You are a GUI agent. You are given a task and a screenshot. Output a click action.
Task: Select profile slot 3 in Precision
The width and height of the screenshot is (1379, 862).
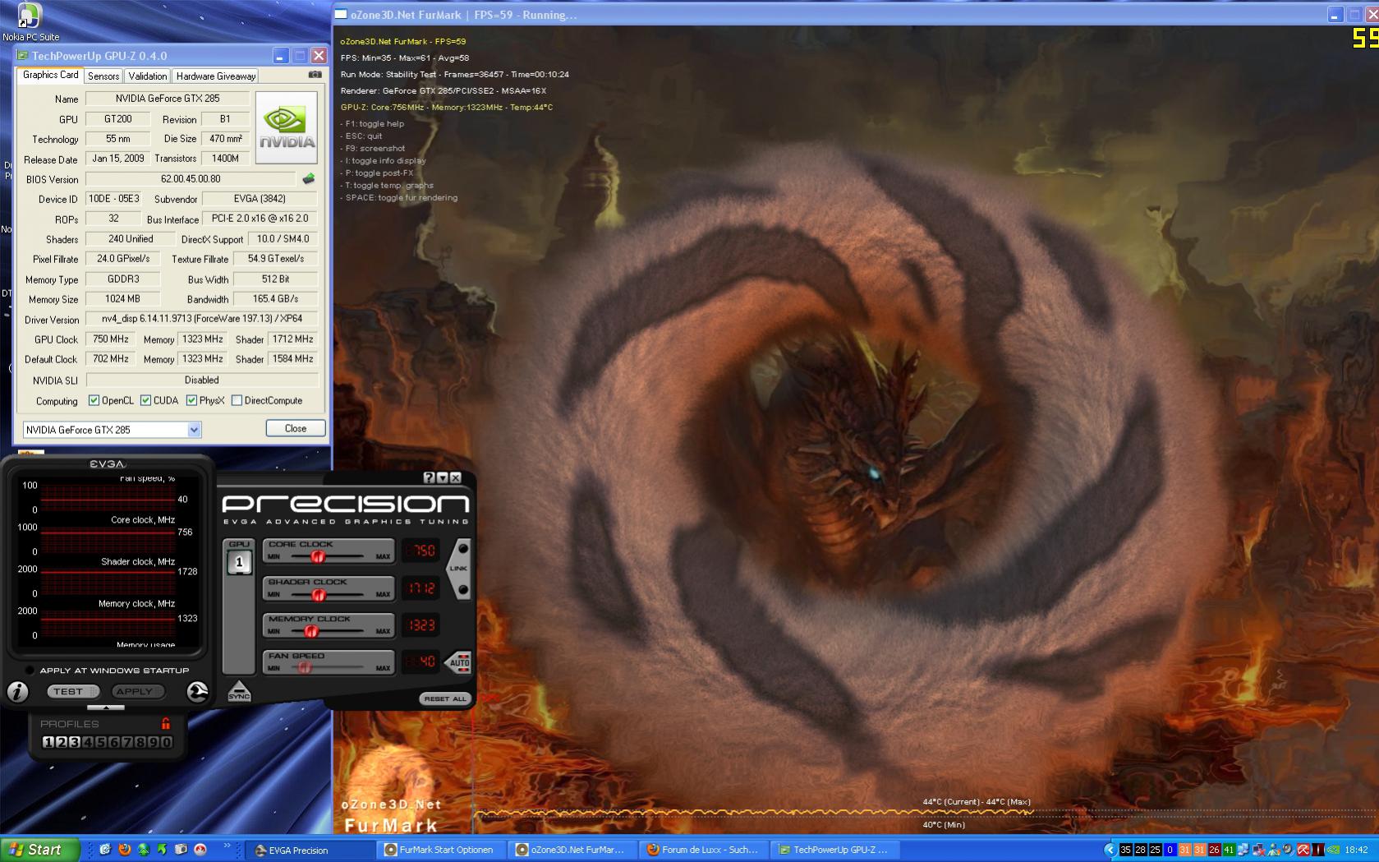tap(74, 742)
